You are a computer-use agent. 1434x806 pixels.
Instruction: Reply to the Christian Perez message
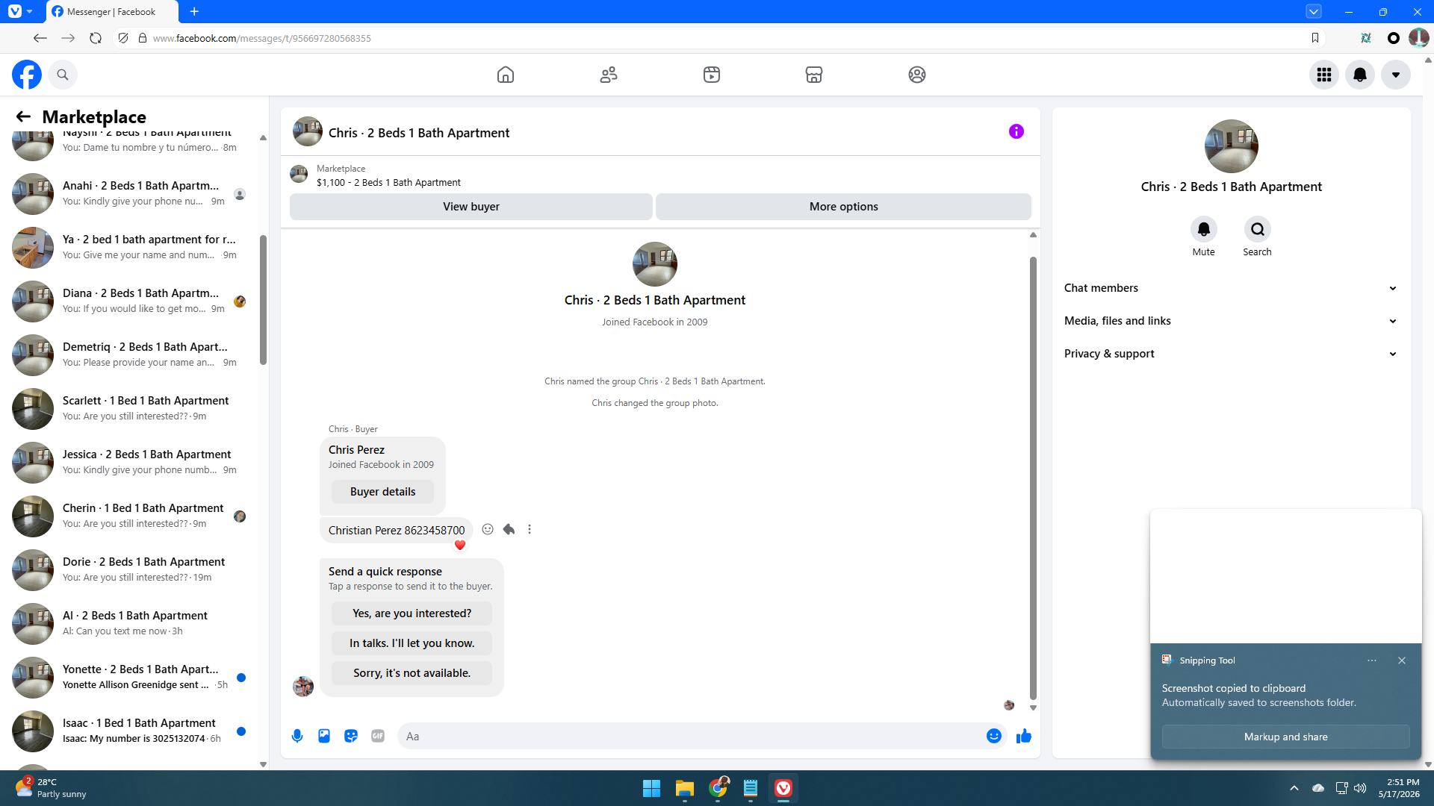[x=509, y=530]
